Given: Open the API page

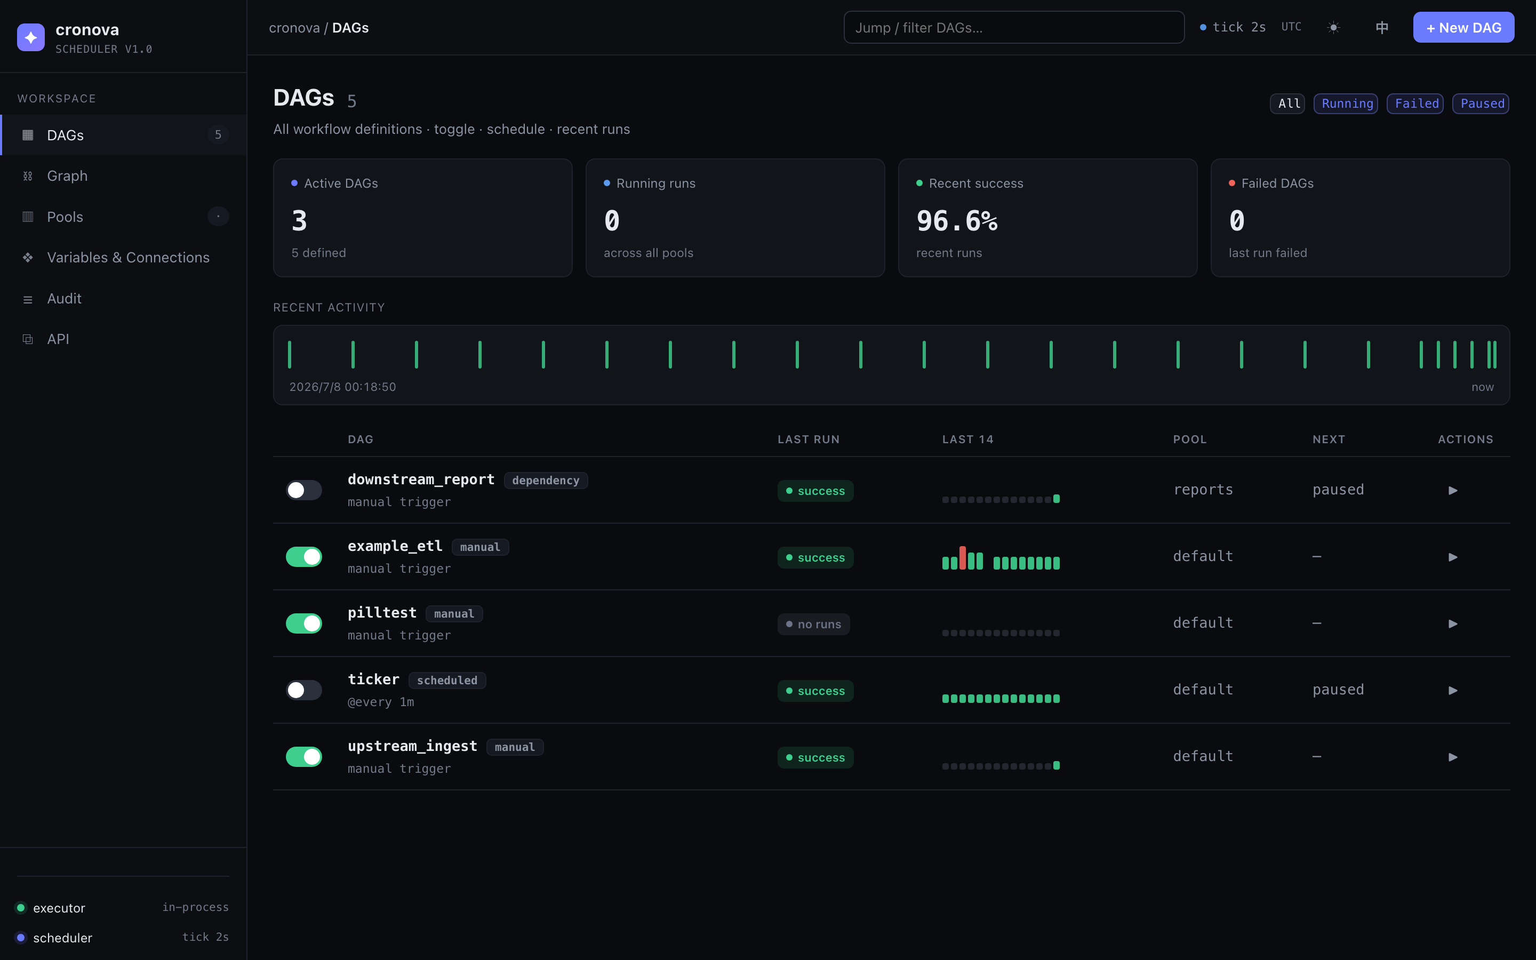Looking at the screenshot, I should point(123,339).
